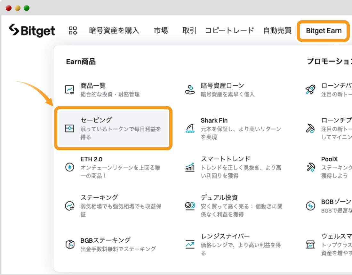This screenshot has width=352, height=275.
Task: Click the Shark Fin icon
Action: pos(190,129)
